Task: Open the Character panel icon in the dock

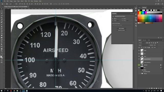Action: (136, 24)
